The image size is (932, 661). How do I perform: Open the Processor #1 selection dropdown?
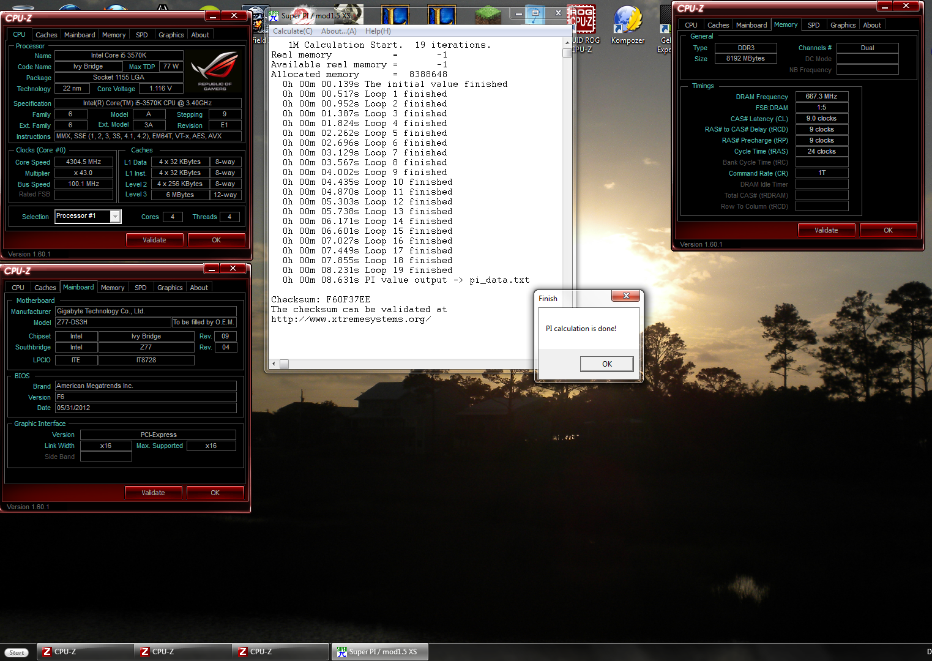pyautogui.click(x=115, y=216)
